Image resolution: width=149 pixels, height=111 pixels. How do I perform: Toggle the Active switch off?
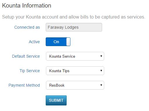point(58,42)
